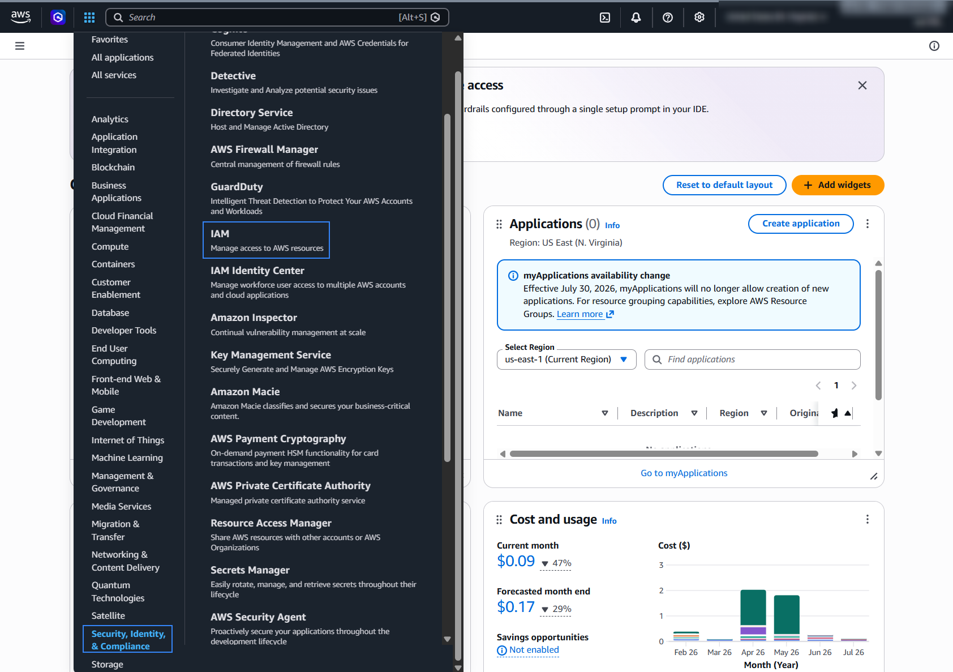Grab the Cost and usage widget drag handle icon

(x=499, y=520)
